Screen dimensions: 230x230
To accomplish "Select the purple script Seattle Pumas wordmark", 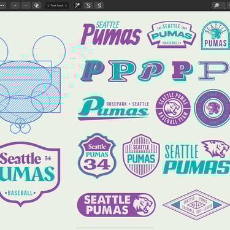I will (112, 33).
